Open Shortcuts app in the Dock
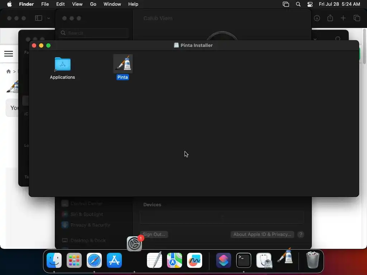This screenshot has height=275, width=367. coord(224,260)
